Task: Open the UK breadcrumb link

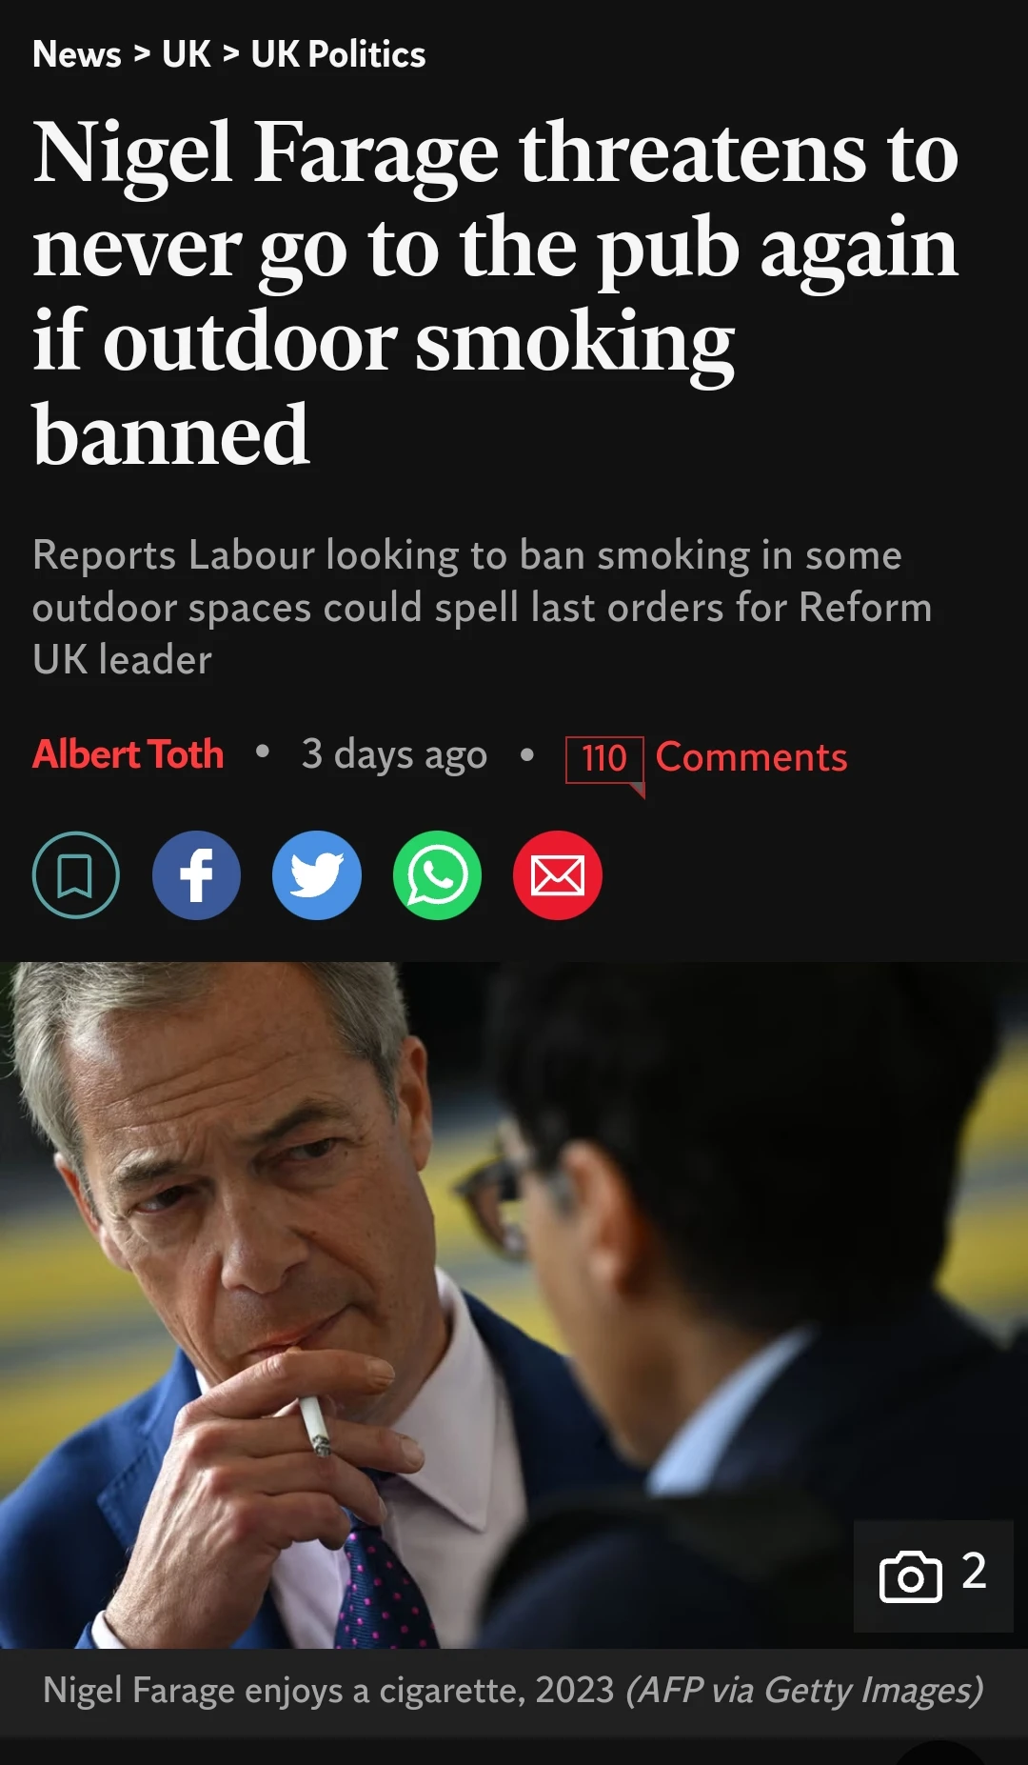Action: (186, 54)
